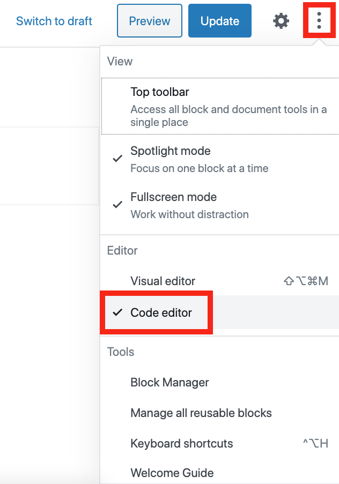Click the Preview button

tap(150, 21)
